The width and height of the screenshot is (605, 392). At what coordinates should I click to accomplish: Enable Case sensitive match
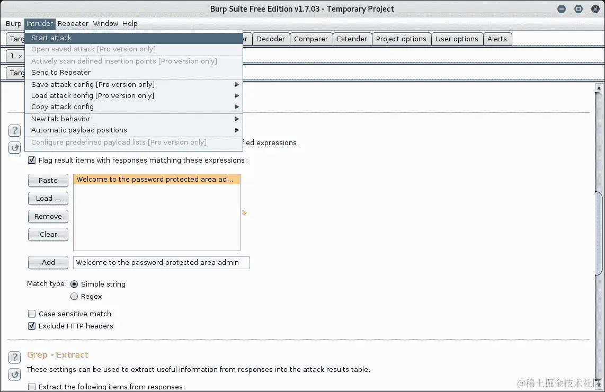point(32,314)
